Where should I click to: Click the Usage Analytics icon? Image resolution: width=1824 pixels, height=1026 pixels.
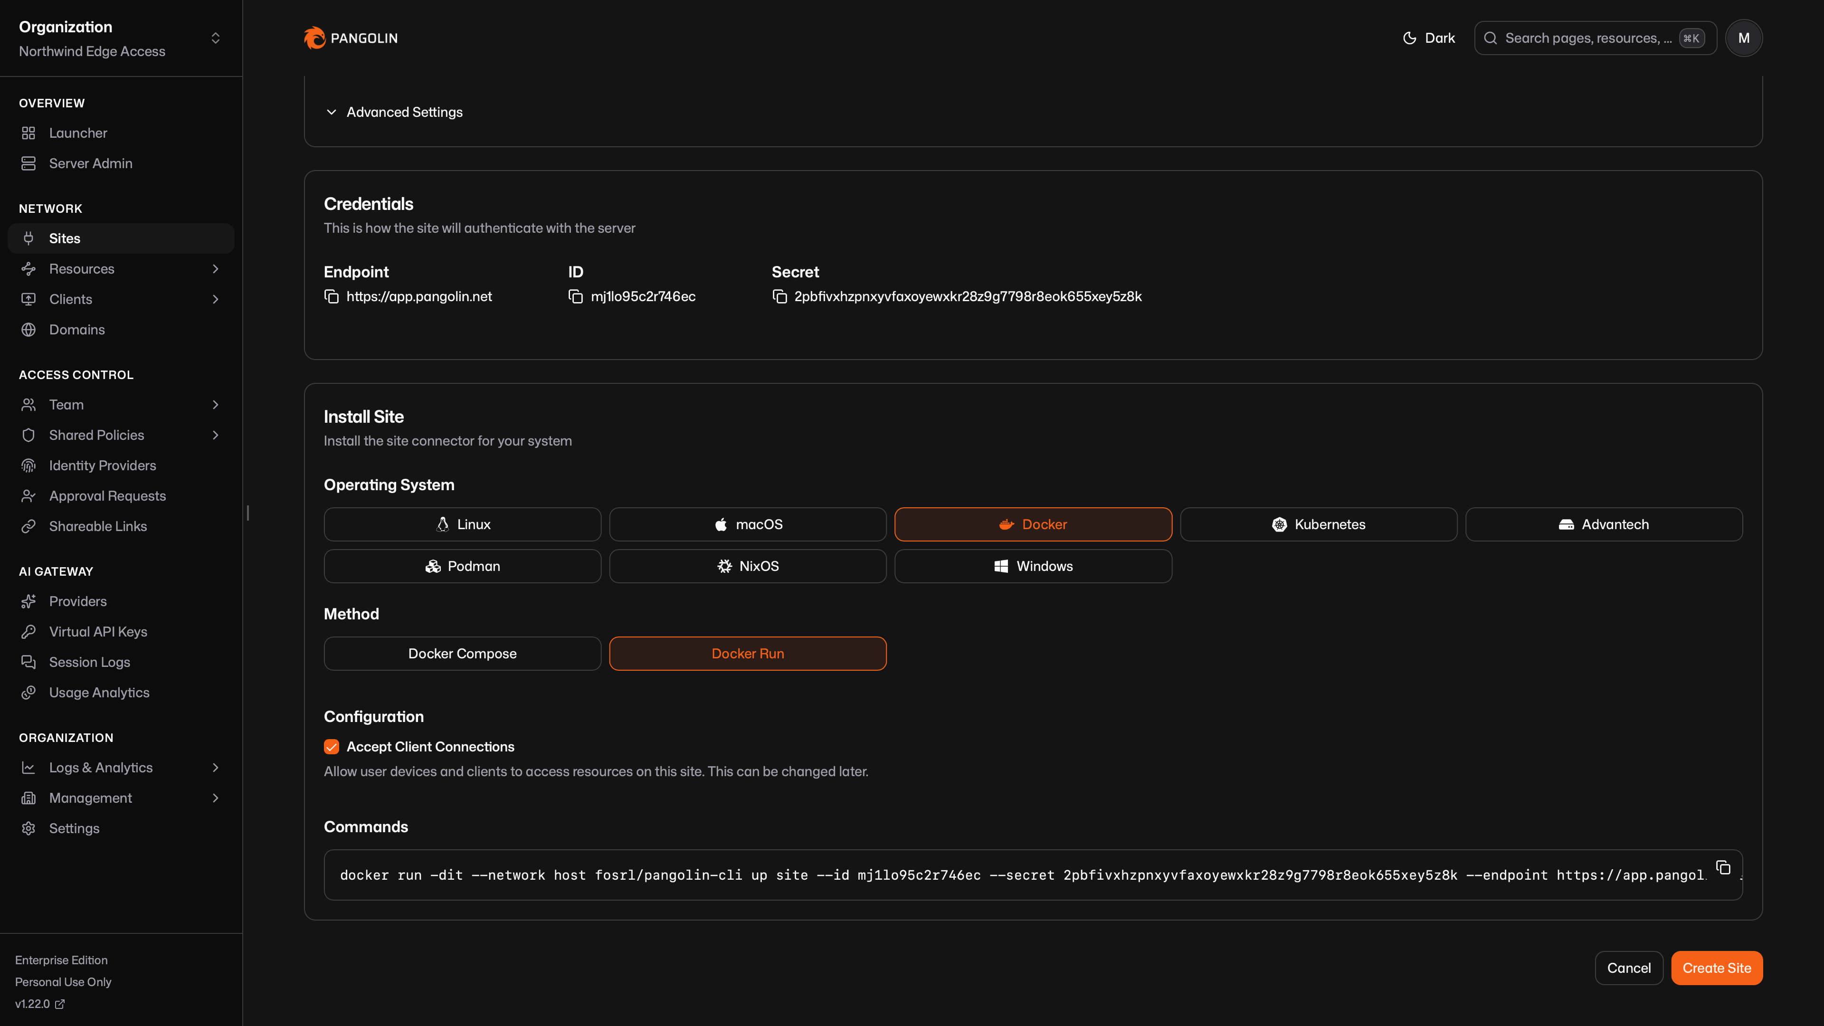click(x=28, y=693)
